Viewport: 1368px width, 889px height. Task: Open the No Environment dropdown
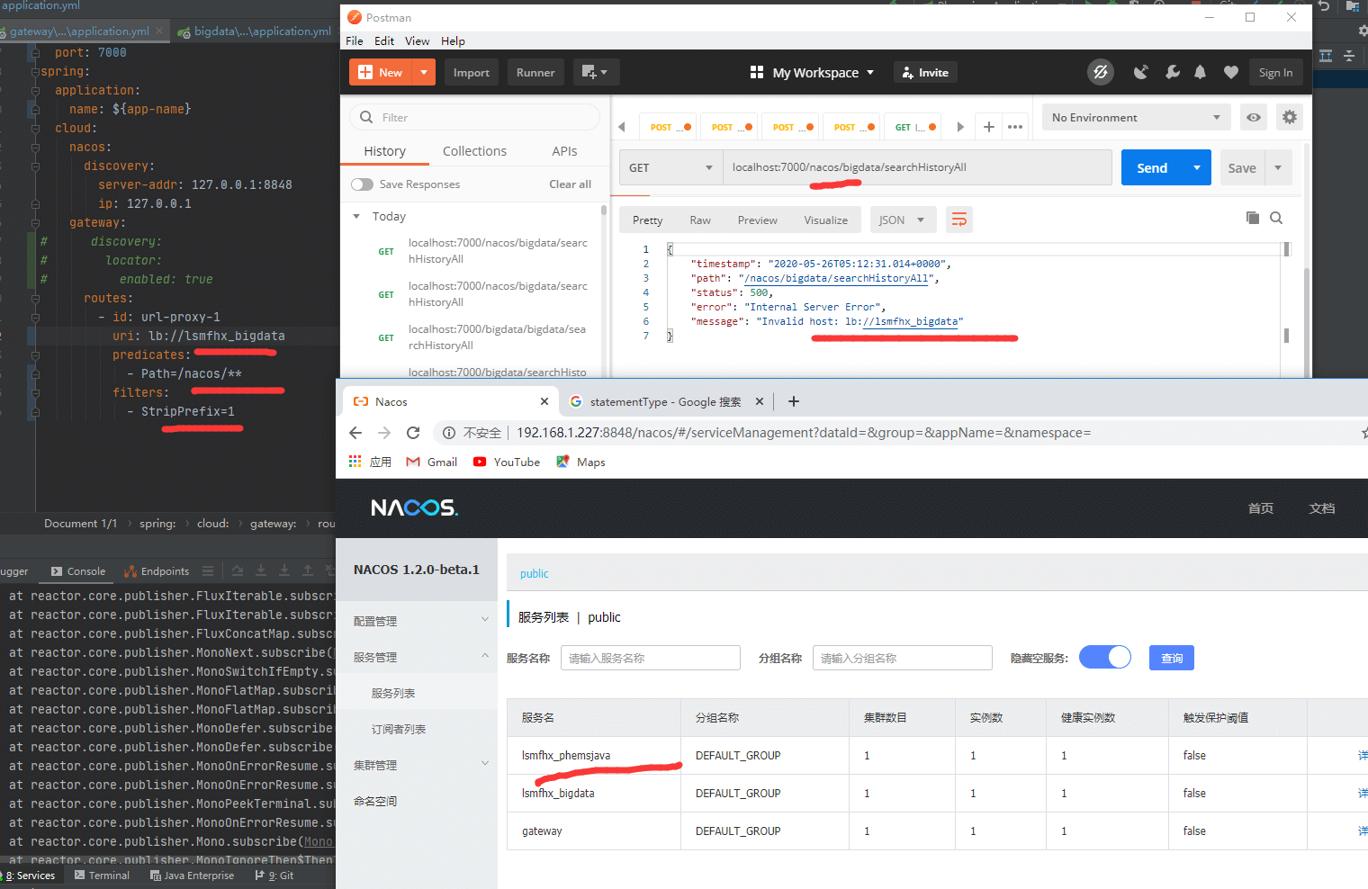(1136, 118)
